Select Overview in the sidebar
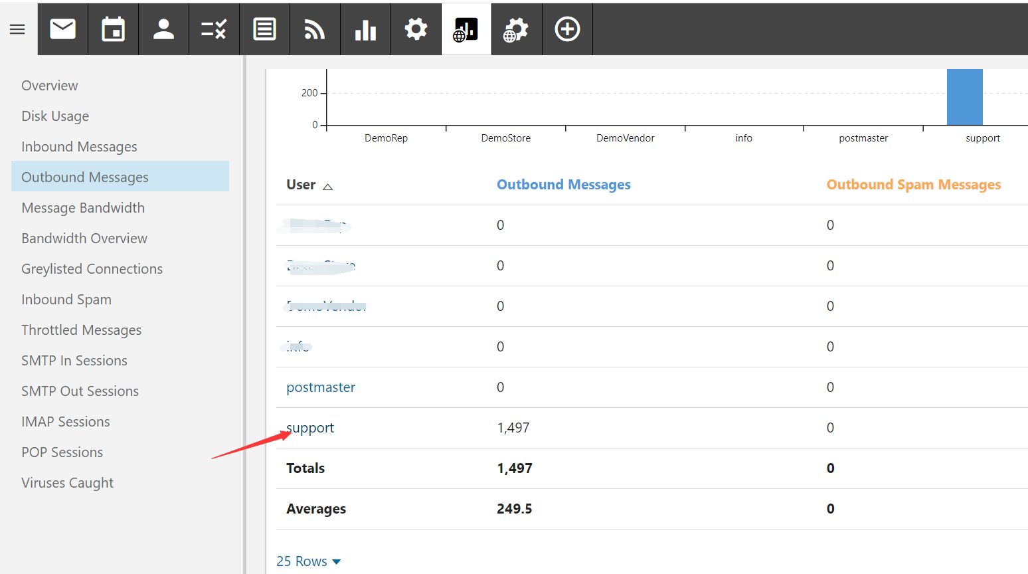 49,85
